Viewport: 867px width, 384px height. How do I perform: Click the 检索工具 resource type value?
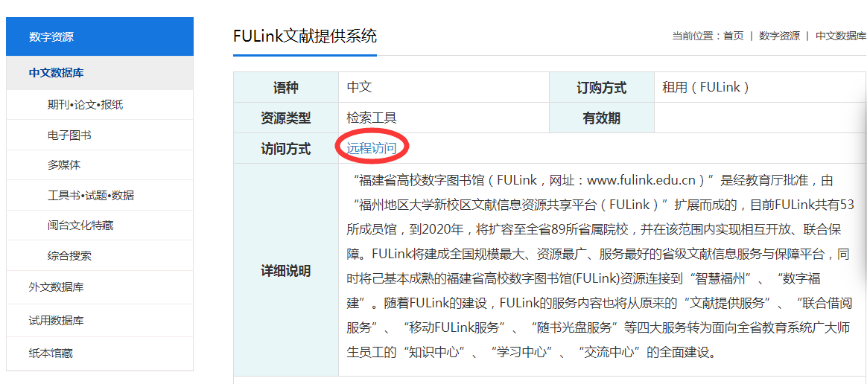click(372, 118)
